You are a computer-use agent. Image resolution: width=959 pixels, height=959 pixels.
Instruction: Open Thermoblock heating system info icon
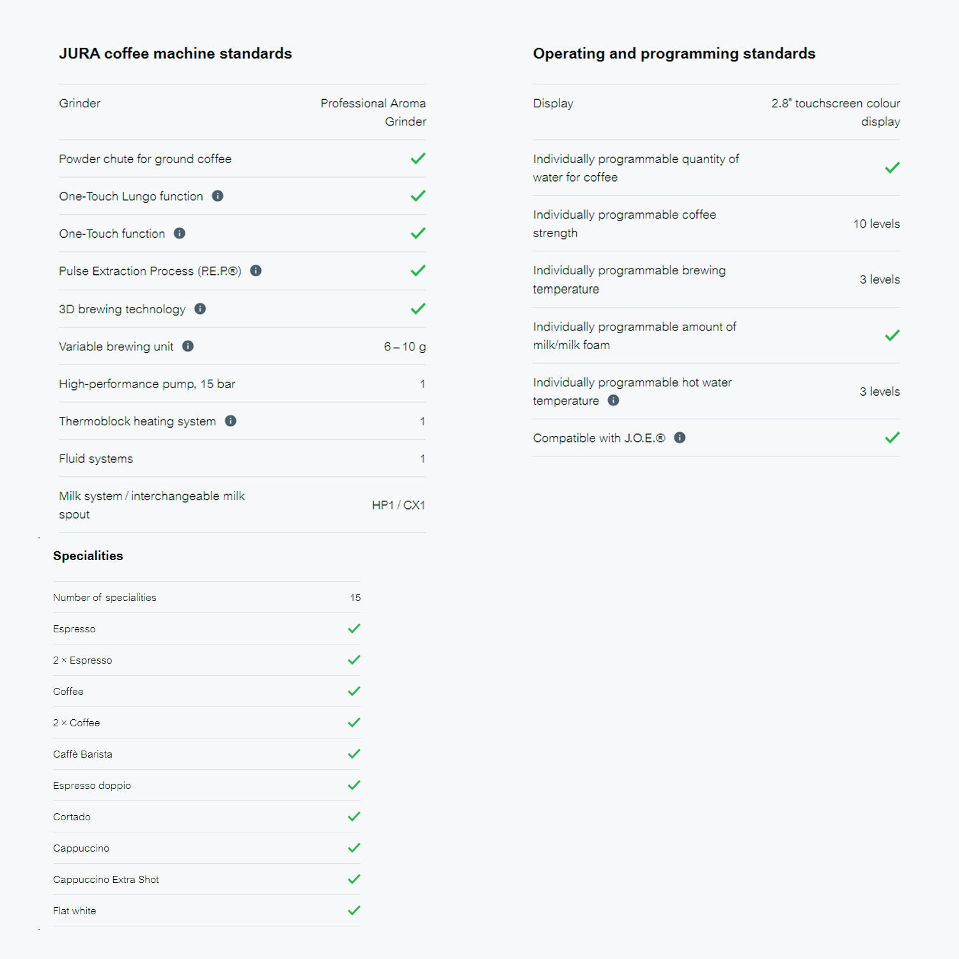point(231,421)
